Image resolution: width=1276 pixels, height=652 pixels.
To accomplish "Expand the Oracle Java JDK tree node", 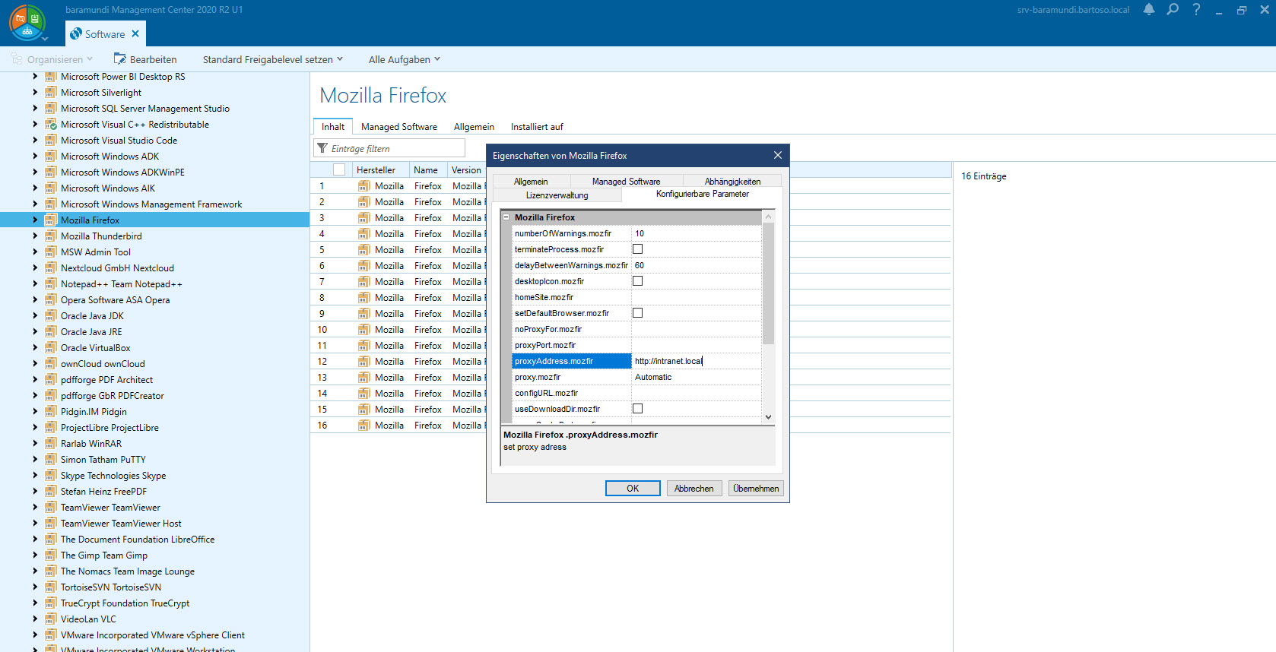I will click(35, 315).
